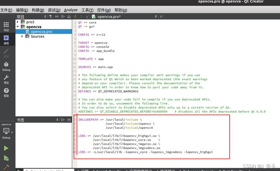The width and height of the screenshot is (280, 171).
Task: Expand the pro3 project node
Action: (18, 22)
